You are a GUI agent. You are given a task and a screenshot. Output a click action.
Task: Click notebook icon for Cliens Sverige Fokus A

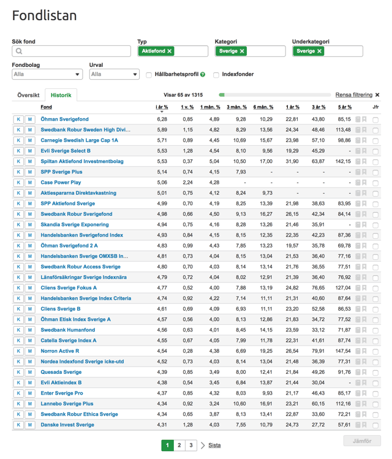coord(358,288)
